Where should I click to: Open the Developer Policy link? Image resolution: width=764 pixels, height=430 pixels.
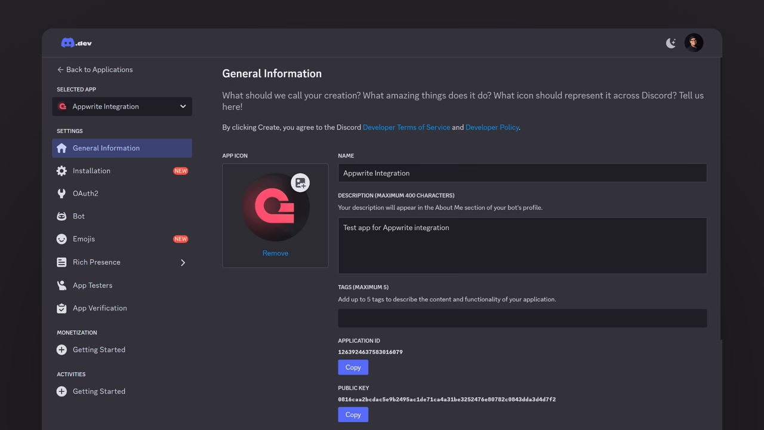pos(492,127)
